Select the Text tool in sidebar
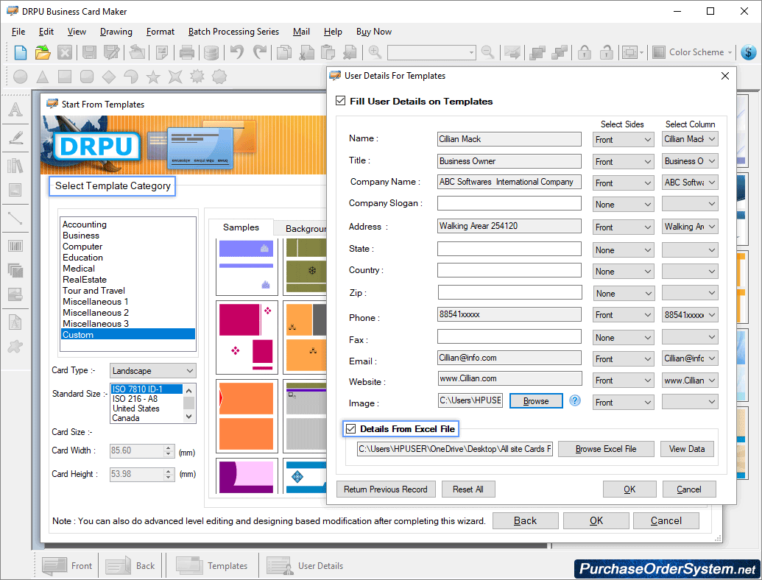Image resolution: width=762 pixels, height=580 pixels. pos(15,109)
